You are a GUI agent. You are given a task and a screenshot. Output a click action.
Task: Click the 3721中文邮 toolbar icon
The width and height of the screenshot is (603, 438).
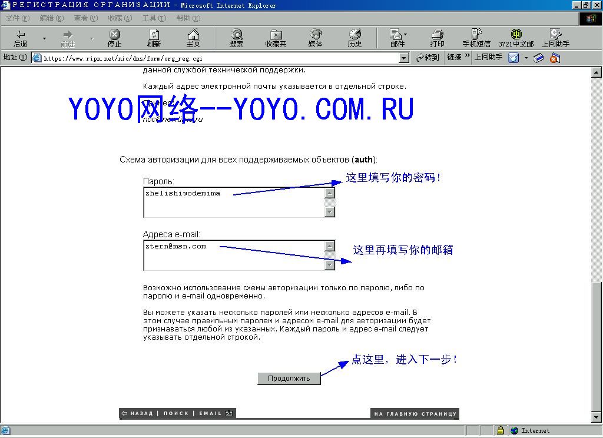click(x=516, y=38)
